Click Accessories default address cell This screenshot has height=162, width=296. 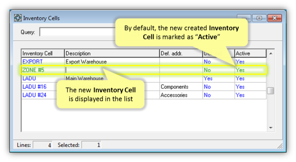(x=174, y=95)
